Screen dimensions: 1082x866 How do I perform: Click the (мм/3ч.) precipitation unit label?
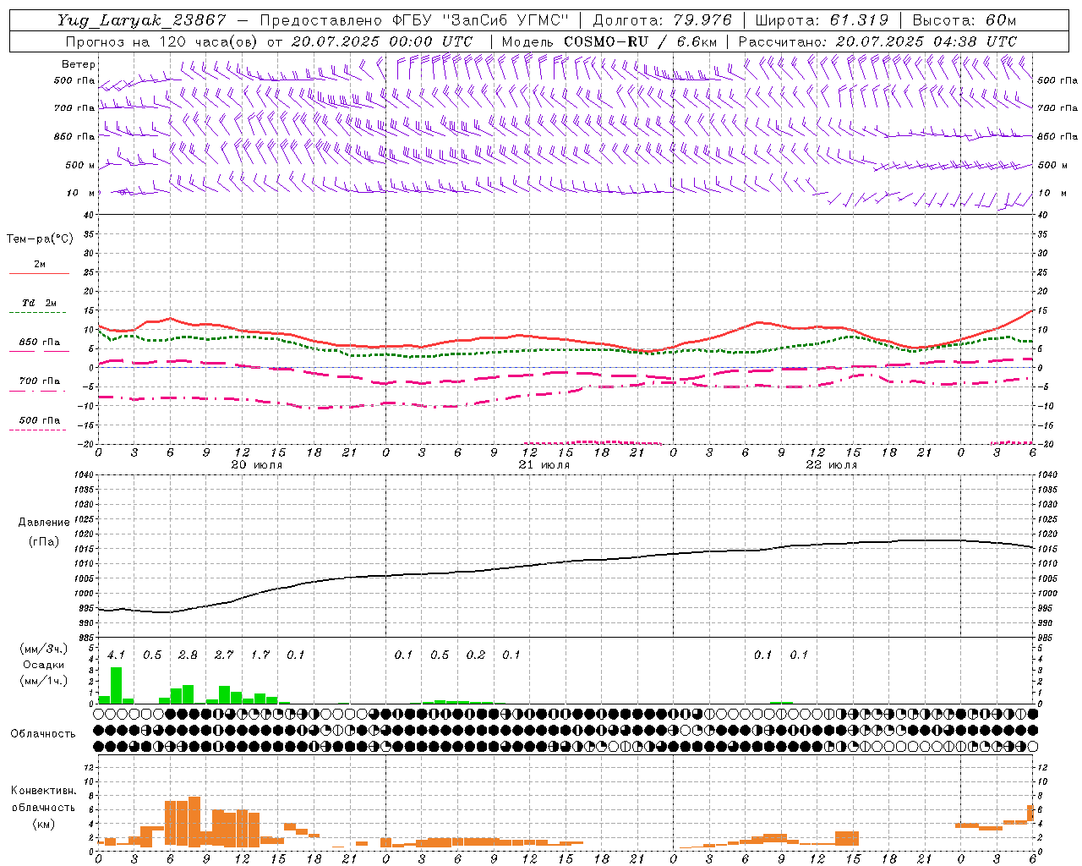pos(42,649)
